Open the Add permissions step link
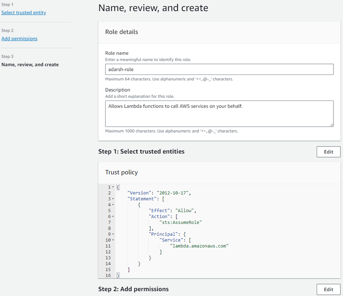 point(19,38)
